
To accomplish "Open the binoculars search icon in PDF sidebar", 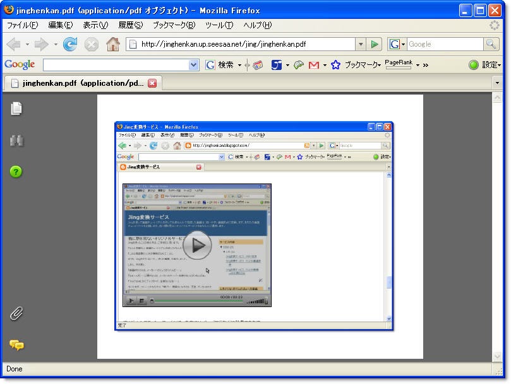I will point(16,140).
